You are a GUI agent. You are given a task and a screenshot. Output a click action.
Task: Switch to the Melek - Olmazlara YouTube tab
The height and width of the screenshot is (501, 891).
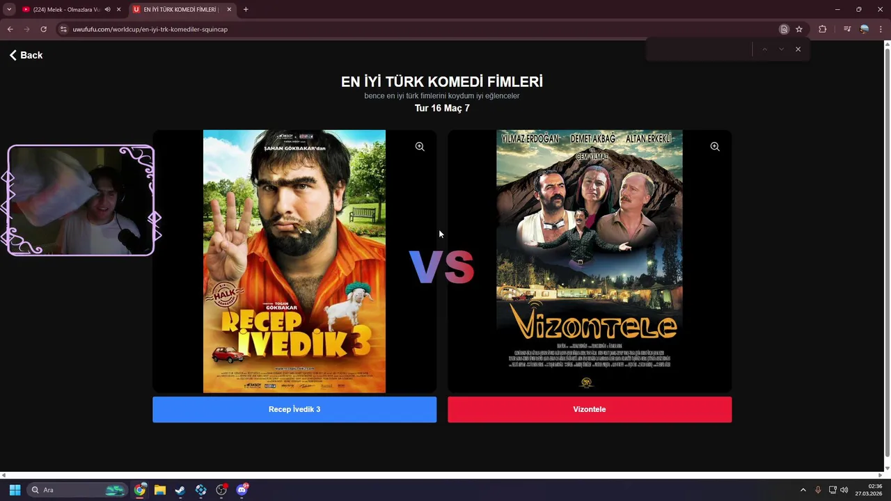coord(66,10)
